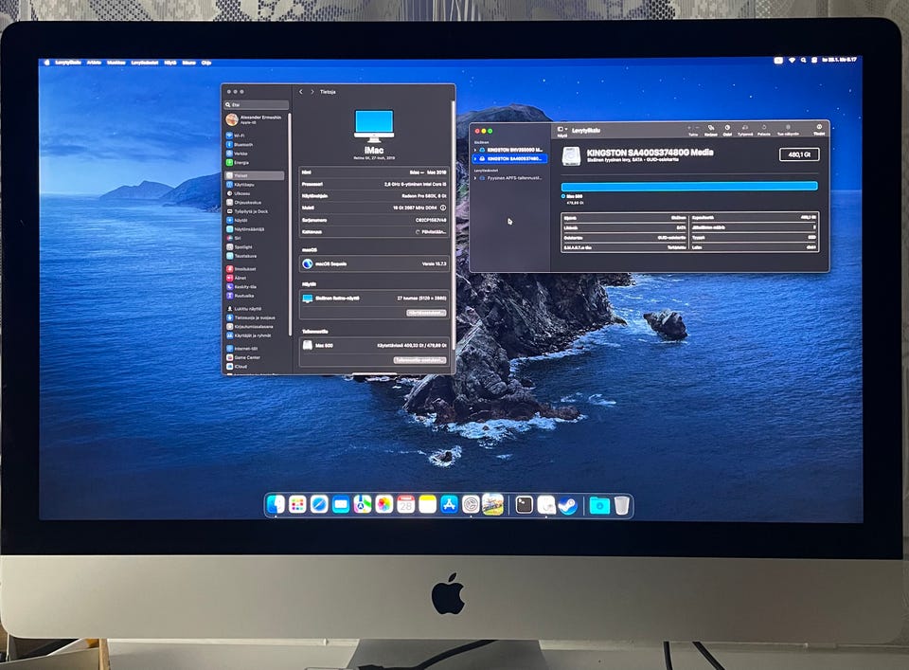Open the Terminal icon in the Dock
Image resolution: width=909 pixels, height=670 pixels.
coord(524,505)
